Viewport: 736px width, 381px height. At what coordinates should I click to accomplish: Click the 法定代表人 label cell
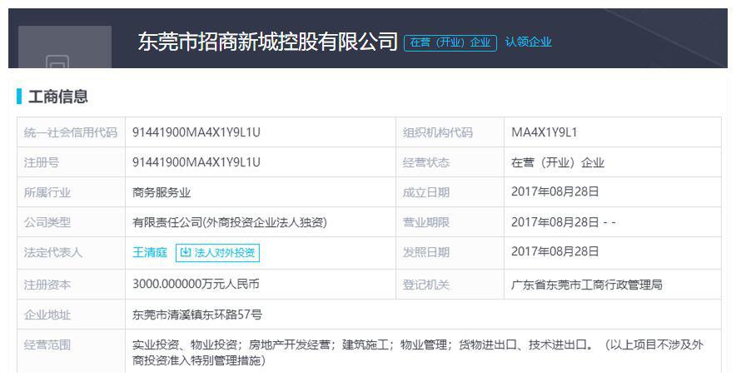coord(72,254)
